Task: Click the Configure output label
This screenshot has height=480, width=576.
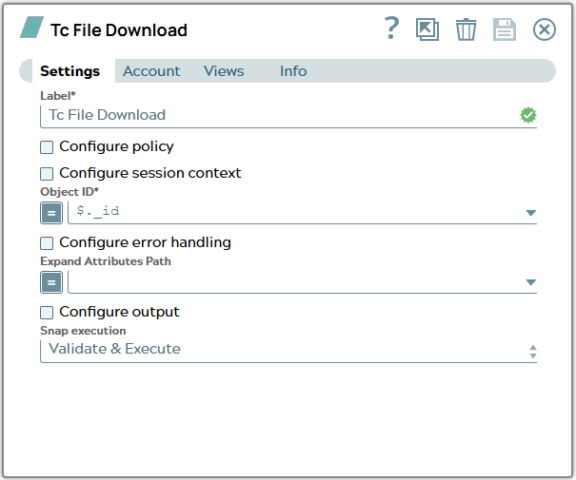Action: coord(119,312)
